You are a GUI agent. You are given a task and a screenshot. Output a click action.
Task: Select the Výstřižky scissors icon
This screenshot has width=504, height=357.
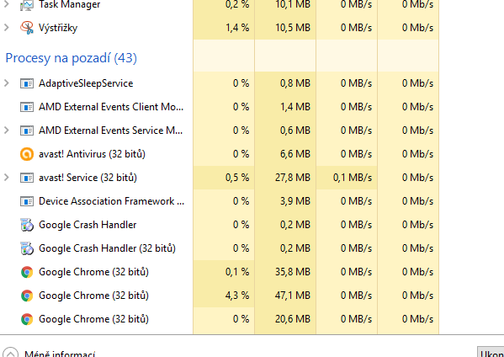[x=27, y=28]
